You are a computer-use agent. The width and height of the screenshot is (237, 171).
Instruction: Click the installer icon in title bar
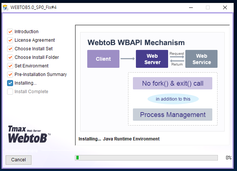click(x=6, y=7)
